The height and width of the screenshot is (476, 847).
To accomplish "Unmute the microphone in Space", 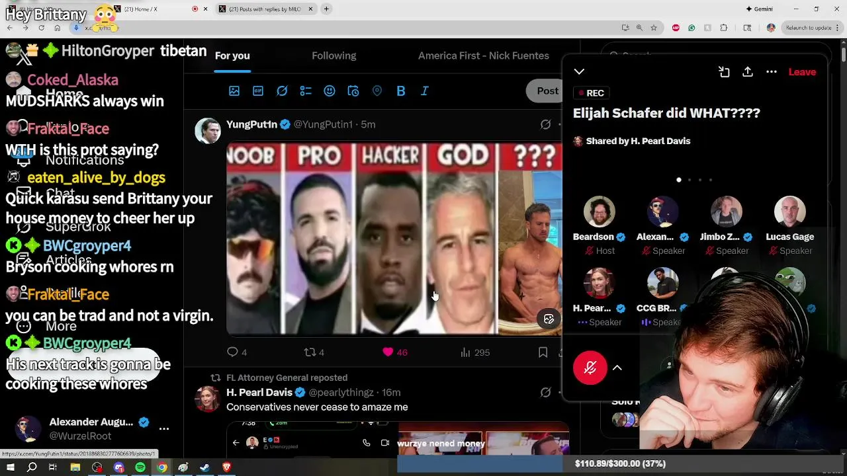I will coord(590,368).
